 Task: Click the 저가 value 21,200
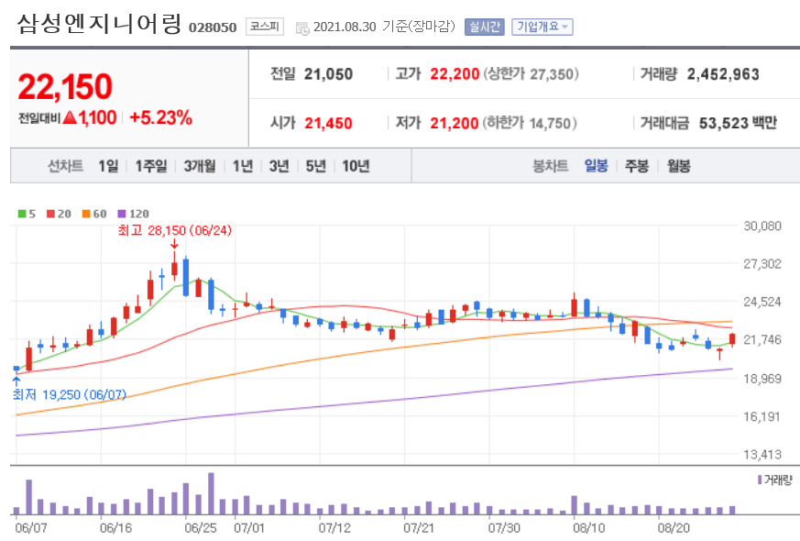pyautogui.click(x=455, y=123)
